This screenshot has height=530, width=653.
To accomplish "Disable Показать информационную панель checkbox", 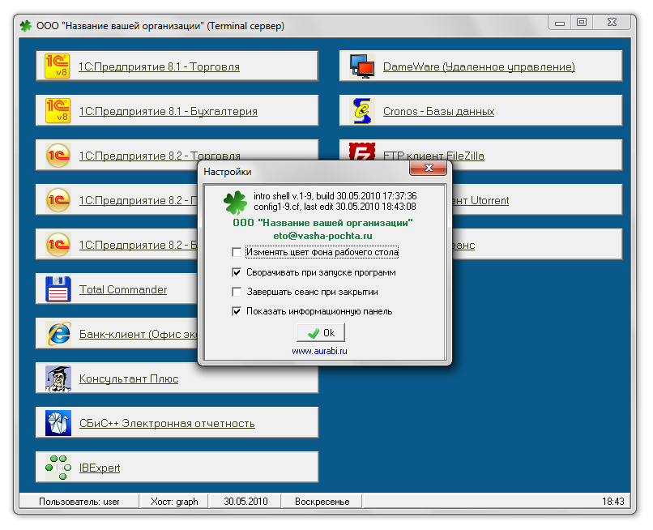I will [x=237, y=311].
